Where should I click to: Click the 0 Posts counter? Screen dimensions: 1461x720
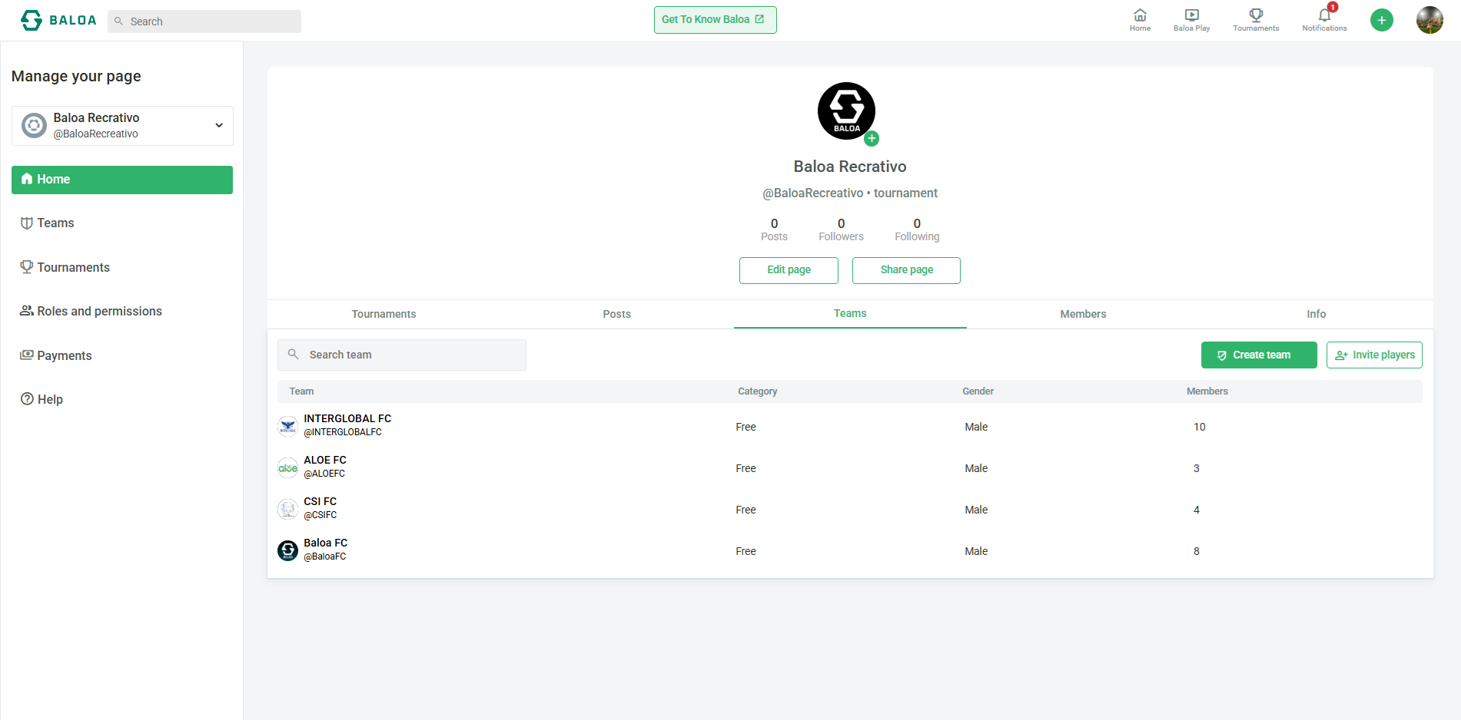click(774, 230)
